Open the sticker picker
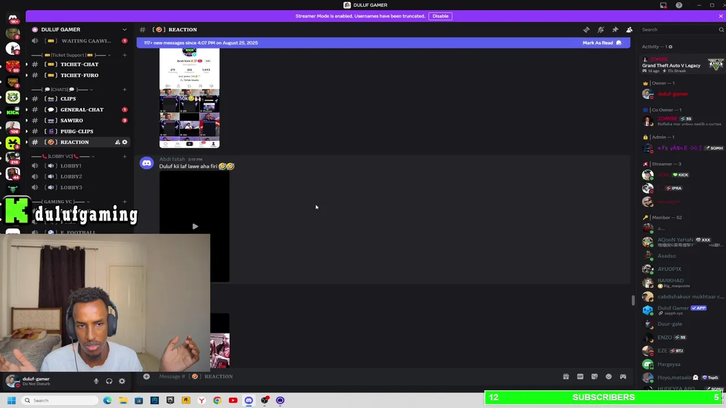Viewport: 726px width, 408px height. coord(594,376)
